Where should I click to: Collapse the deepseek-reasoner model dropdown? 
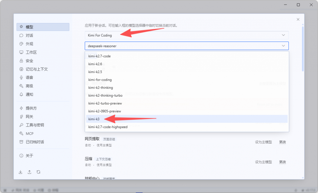(187, 46)
